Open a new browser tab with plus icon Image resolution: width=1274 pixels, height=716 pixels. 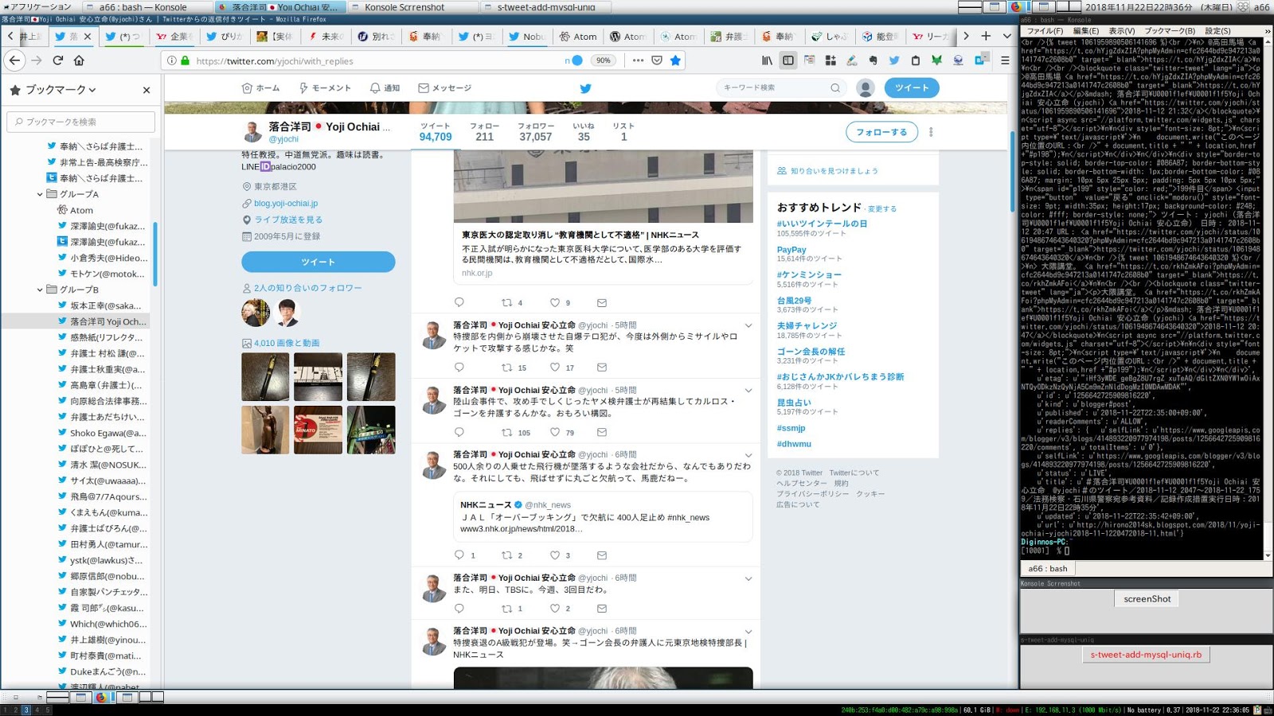tap(986, 36)
